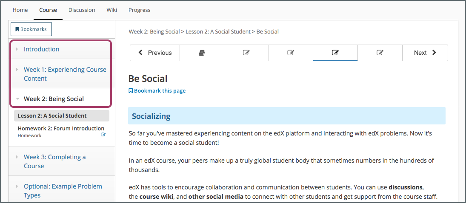Select the second problem unit edit icon
466x203 pixels.
(x=291, y=53)
